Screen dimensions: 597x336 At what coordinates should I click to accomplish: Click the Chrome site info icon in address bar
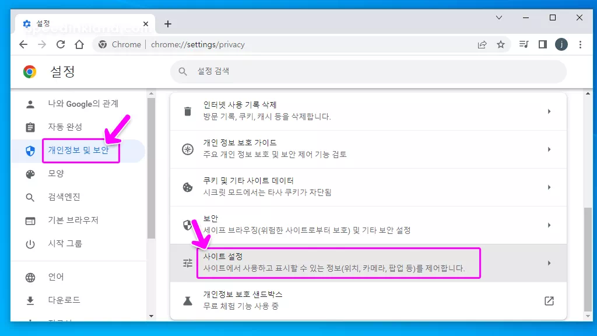(x=103, y=44)
